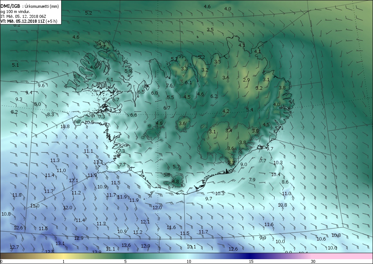Click the map value 9.6
The image size is (373, 264).
point(41,86)
